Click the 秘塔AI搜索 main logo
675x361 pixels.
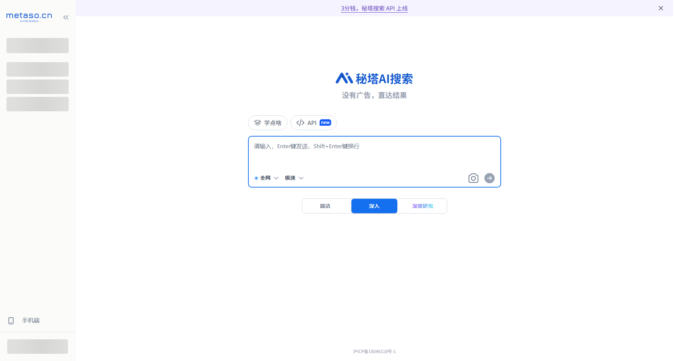click(x=374, y=78)
